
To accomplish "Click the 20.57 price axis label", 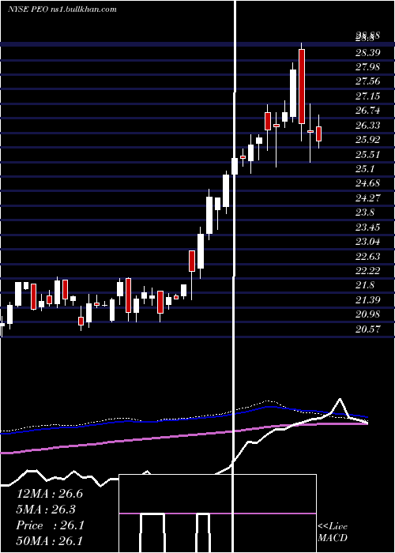I will 368,329.
